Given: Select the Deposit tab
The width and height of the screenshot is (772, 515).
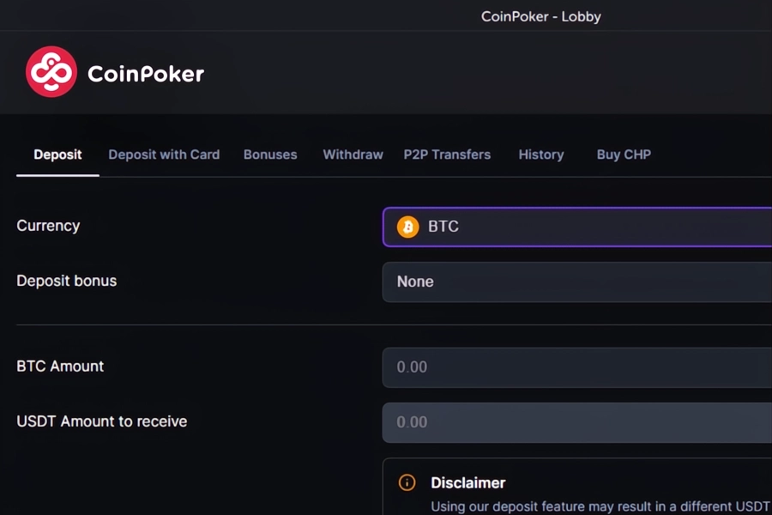Looking at the screenshot, I should coord(57,154).
